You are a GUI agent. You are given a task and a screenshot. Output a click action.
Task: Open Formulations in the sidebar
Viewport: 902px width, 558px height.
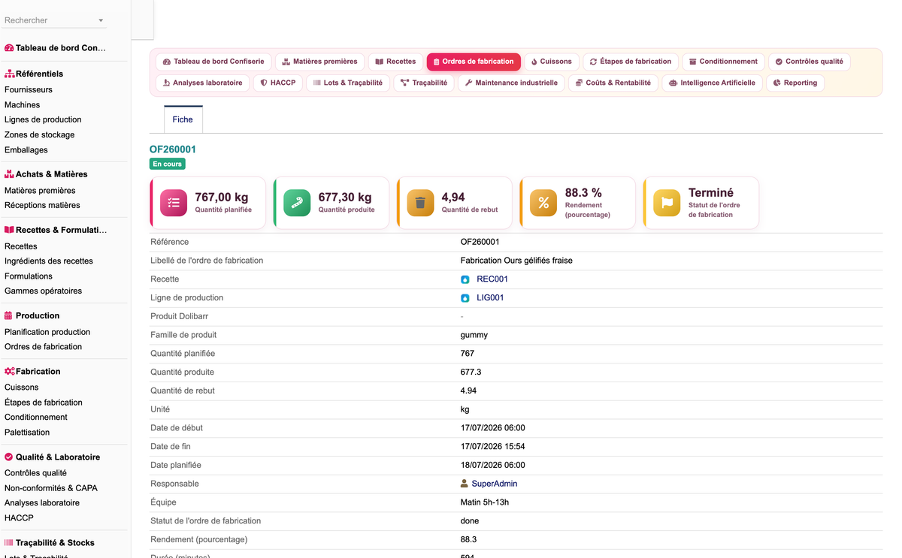coord(29,276)
